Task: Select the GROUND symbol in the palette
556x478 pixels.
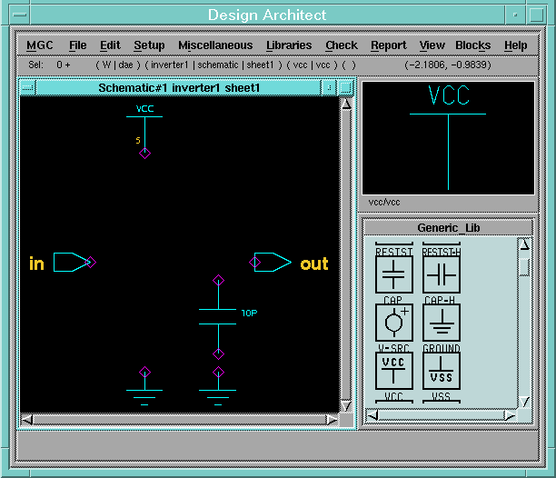Action: pos(442,322)
